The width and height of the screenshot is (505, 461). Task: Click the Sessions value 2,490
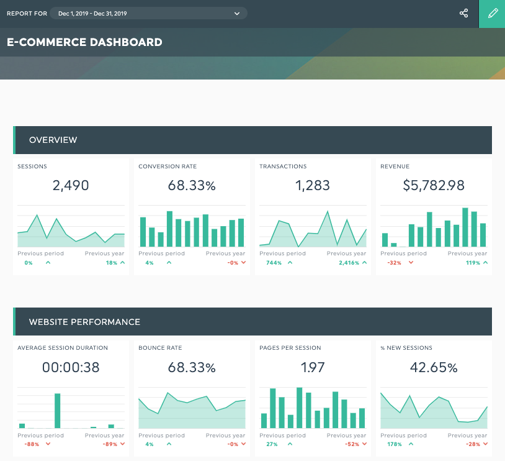pyautogui.click(x=71, y=186)
